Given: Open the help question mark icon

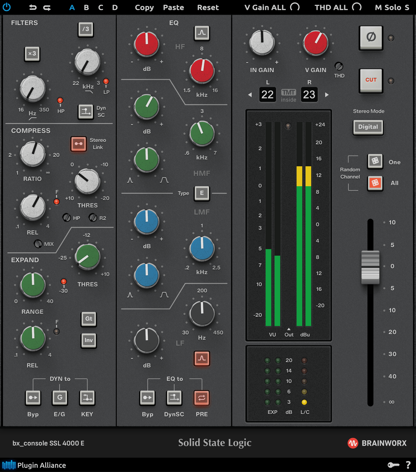Looking at the screenshot, I should coord(408,465).
